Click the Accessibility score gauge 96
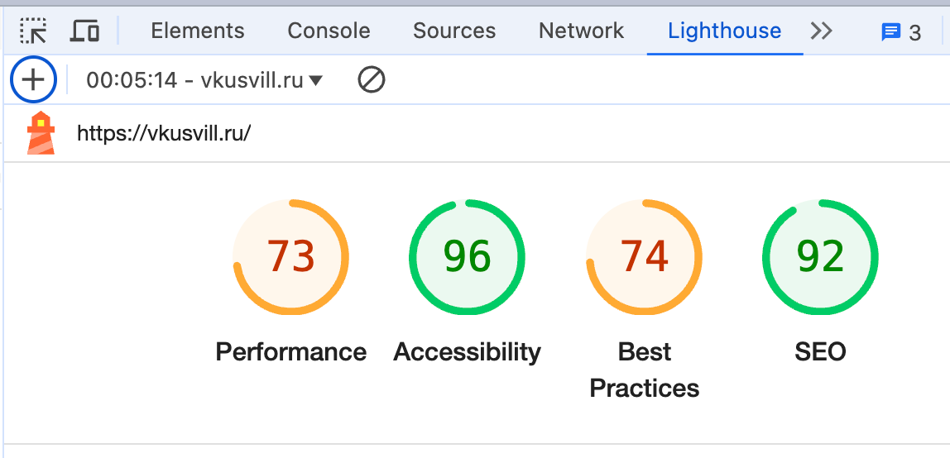The width and height of the screenshot is (950, 458). point(467,257)
